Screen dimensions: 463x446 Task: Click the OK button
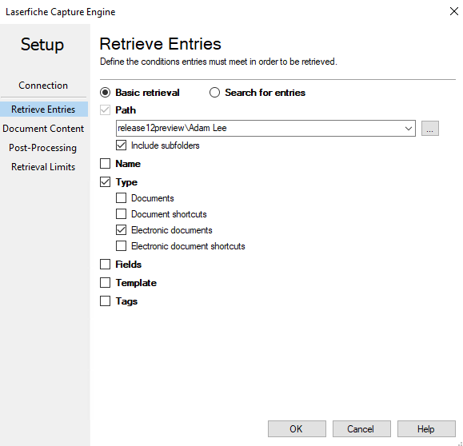click(297, 429)
